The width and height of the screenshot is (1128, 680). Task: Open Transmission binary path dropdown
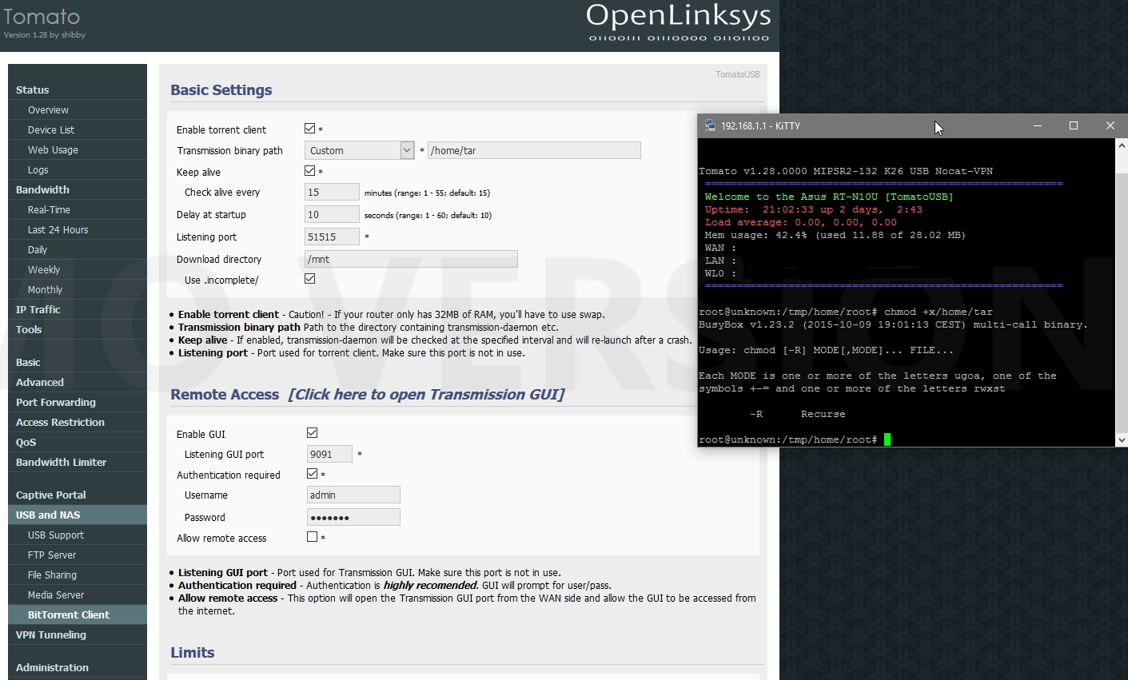360,150
